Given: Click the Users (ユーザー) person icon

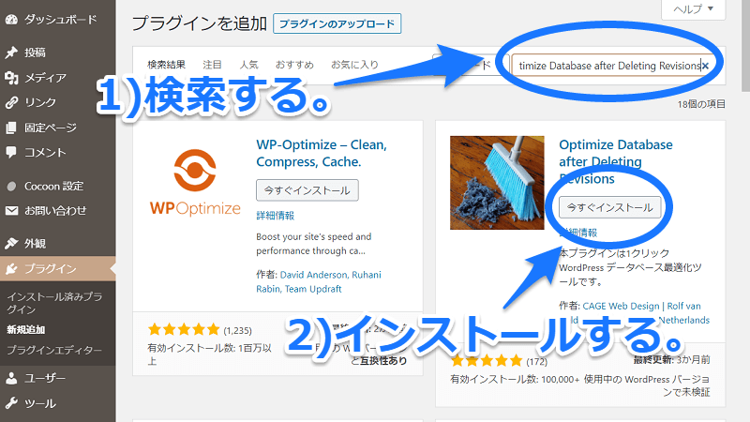Looking at the screenshot, I should click(x=11, y=379).
